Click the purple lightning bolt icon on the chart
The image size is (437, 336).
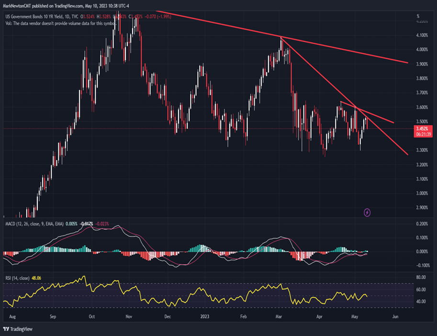tap(366, 212)
